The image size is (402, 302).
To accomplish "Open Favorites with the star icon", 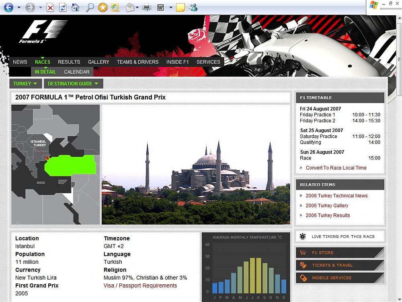I will point(103,7).
